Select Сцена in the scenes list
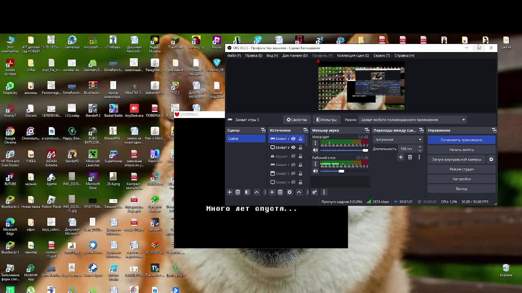The image size is (522, 293). click(246, 139)
